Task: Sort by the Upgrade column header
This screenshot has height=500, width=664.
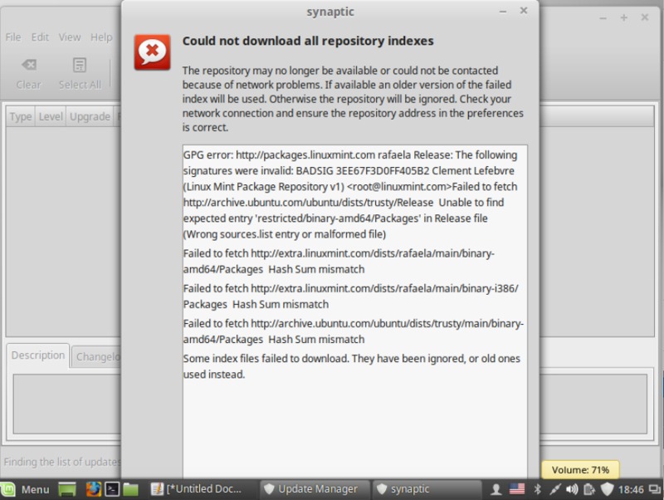Action: pyautogui.click(x=89, y=117)
